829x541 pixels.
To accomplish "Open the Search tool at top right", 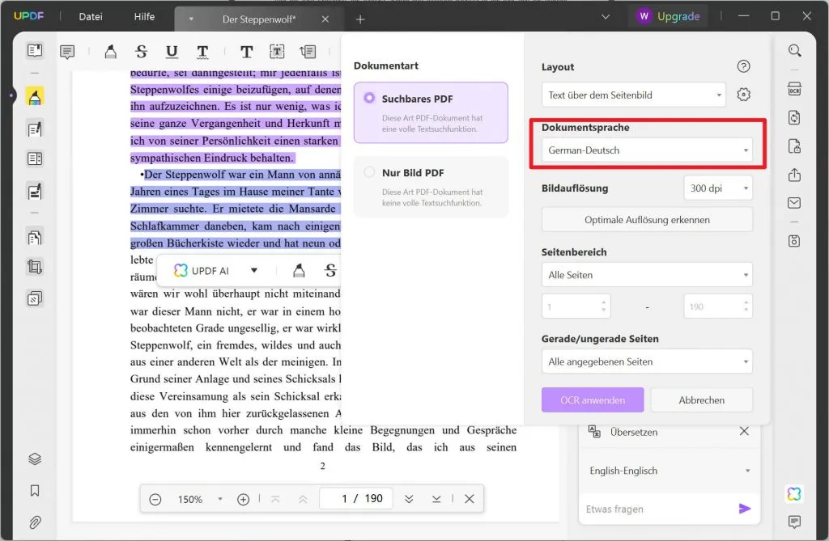I will tap(793, 50).
